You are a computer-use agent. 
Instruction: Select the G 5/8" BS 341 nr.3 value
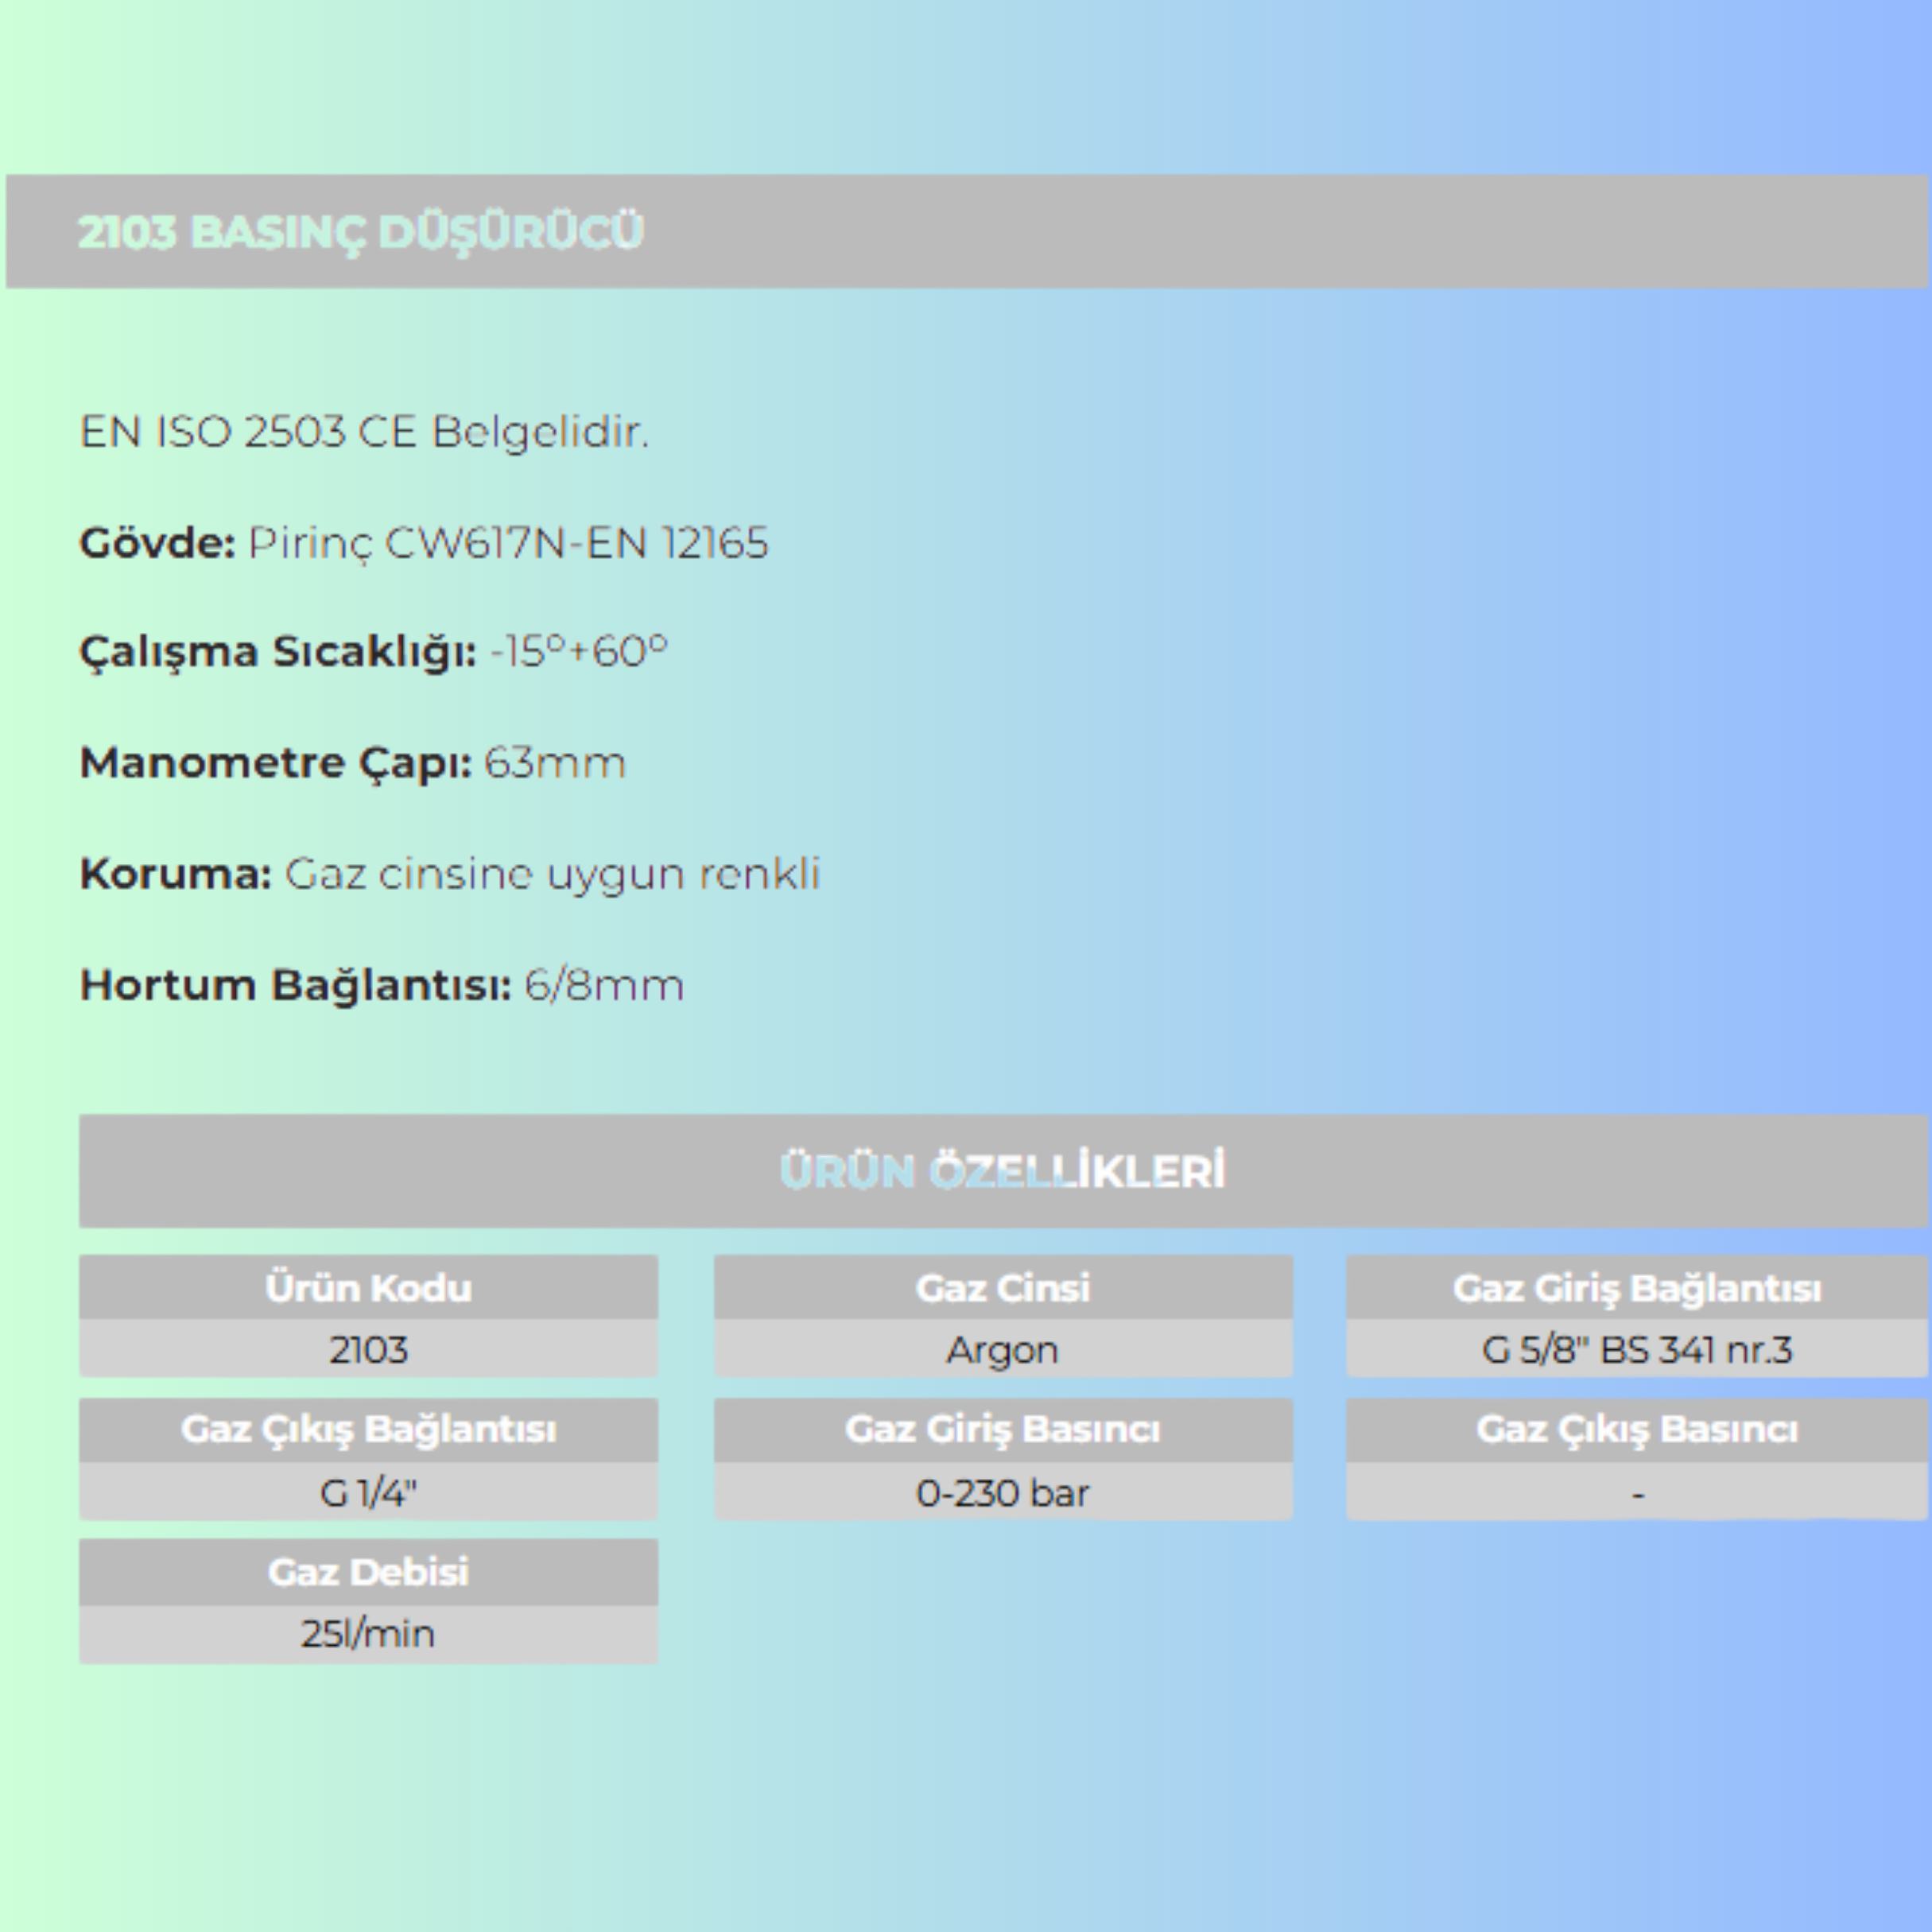[1637, 1350]
